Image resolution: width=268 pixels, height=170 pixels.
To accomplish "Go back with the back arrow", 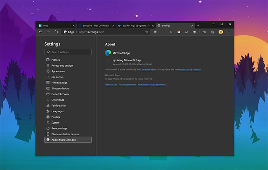I will [41, 32].
